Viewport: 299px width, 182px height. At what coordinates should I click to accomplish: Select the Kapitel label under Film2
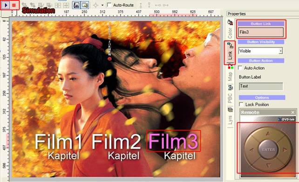[123, 156]
